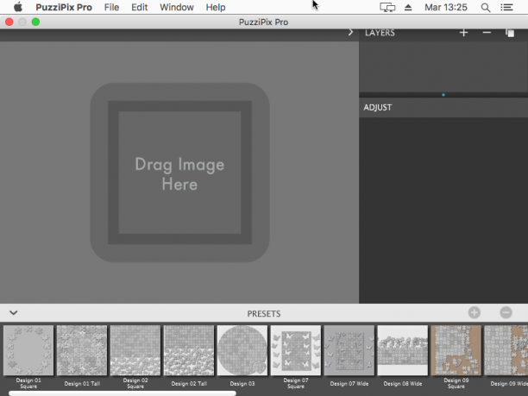Delete preset using minus button in Presets

click(506, 313)
